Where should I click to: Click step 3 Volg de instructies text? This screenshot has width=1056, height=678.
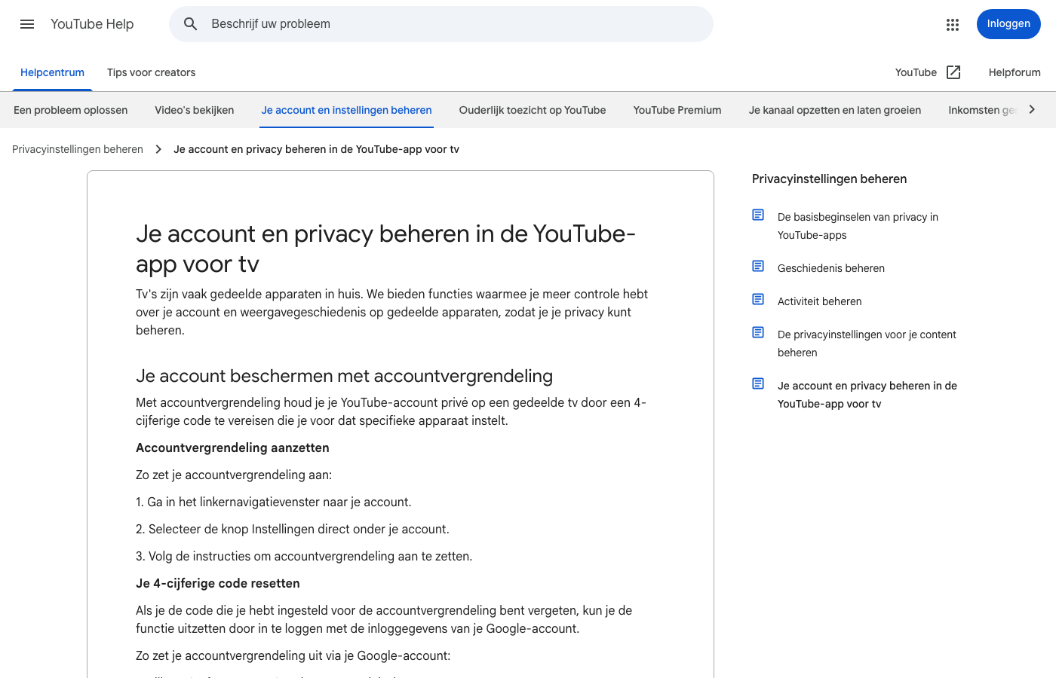tap(304, 556)
